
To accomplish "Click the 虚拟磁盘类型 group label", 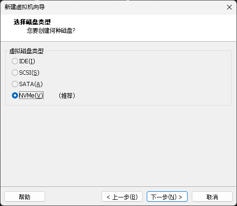I will 27,51.
